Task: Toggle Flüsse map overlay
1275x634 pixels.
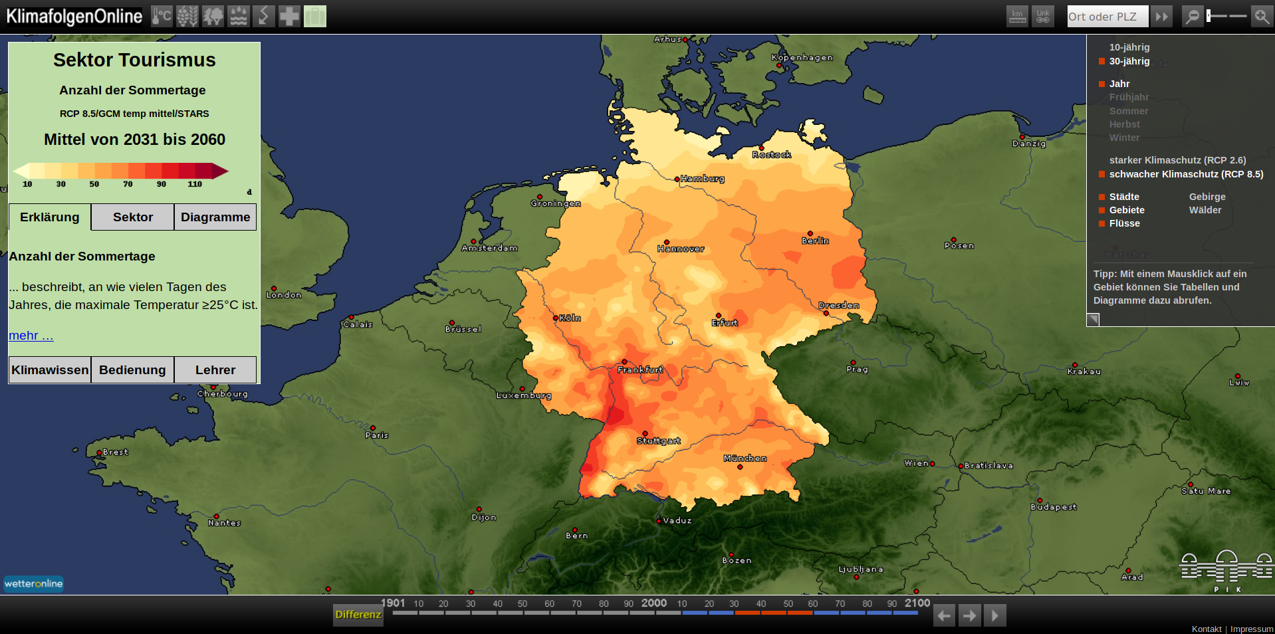Action: pyautogui.click(x=1124, y=223)
